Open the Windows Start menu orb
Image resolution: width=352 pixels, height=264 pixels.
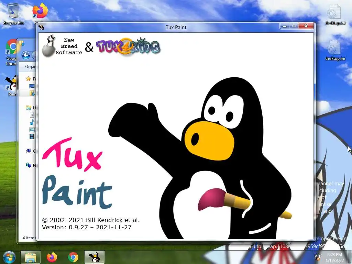tap(9, 257)
